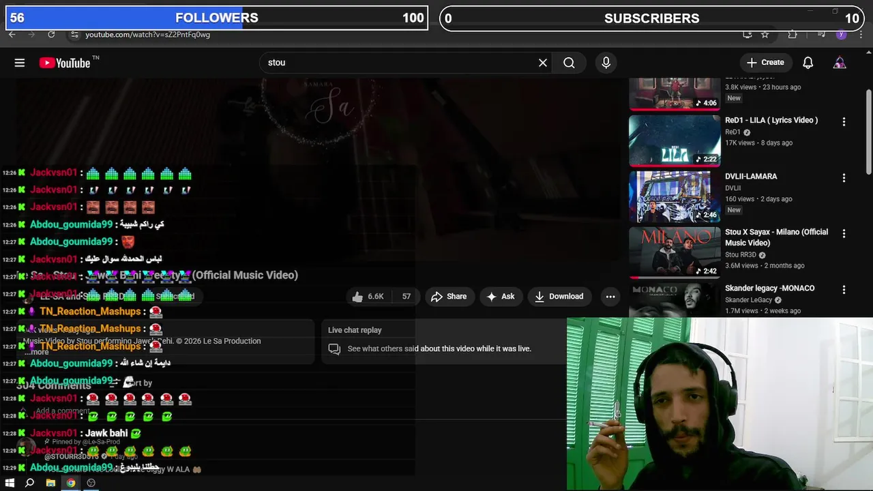View site information icon in address bar
873x491 pixels.
[x=74, y=34]
